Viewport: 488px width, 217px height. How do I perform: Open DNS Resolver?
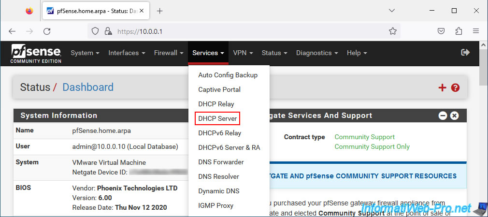[x=218, y=176]
